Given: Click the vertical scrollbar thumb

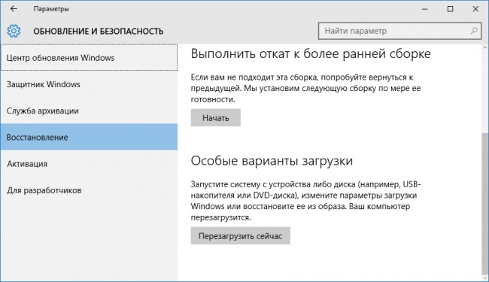Looking at the screenshot, I should pyautogui.click(x=484, y=205).
